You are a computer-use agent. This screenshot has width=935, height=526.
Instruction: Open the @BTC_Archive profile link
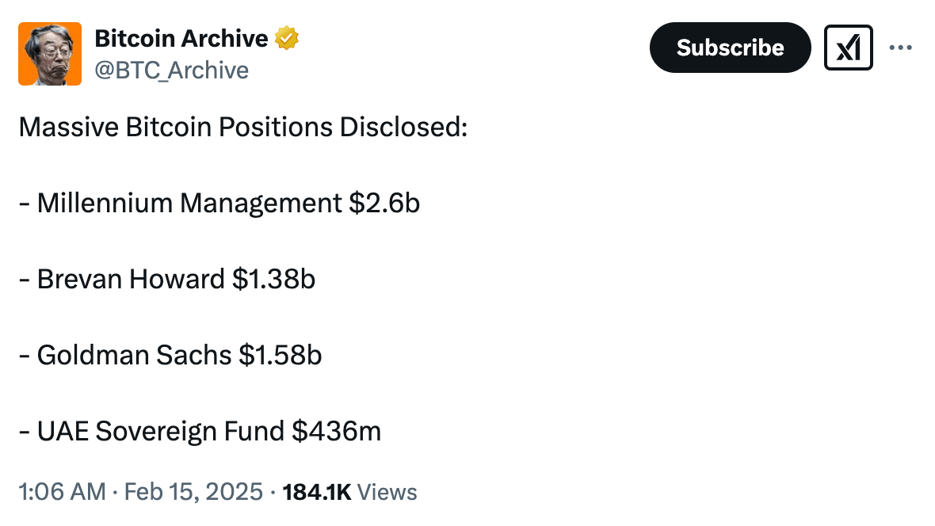174,71
